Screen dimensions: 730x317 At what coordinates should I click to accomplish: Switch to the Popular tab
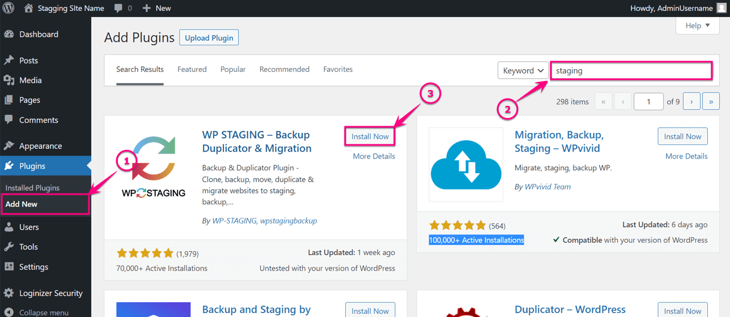tap(233, 69)
